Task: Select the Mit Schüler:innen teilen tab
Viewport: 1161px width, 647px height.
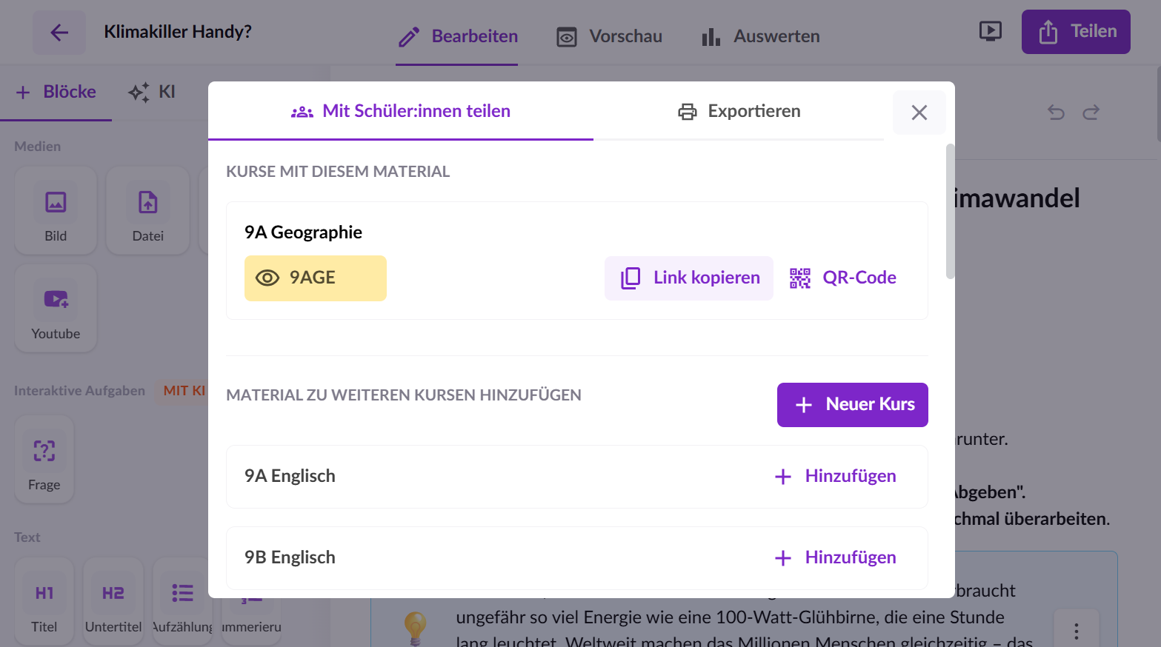Action: pyautogui.click(x=401, y=111)
